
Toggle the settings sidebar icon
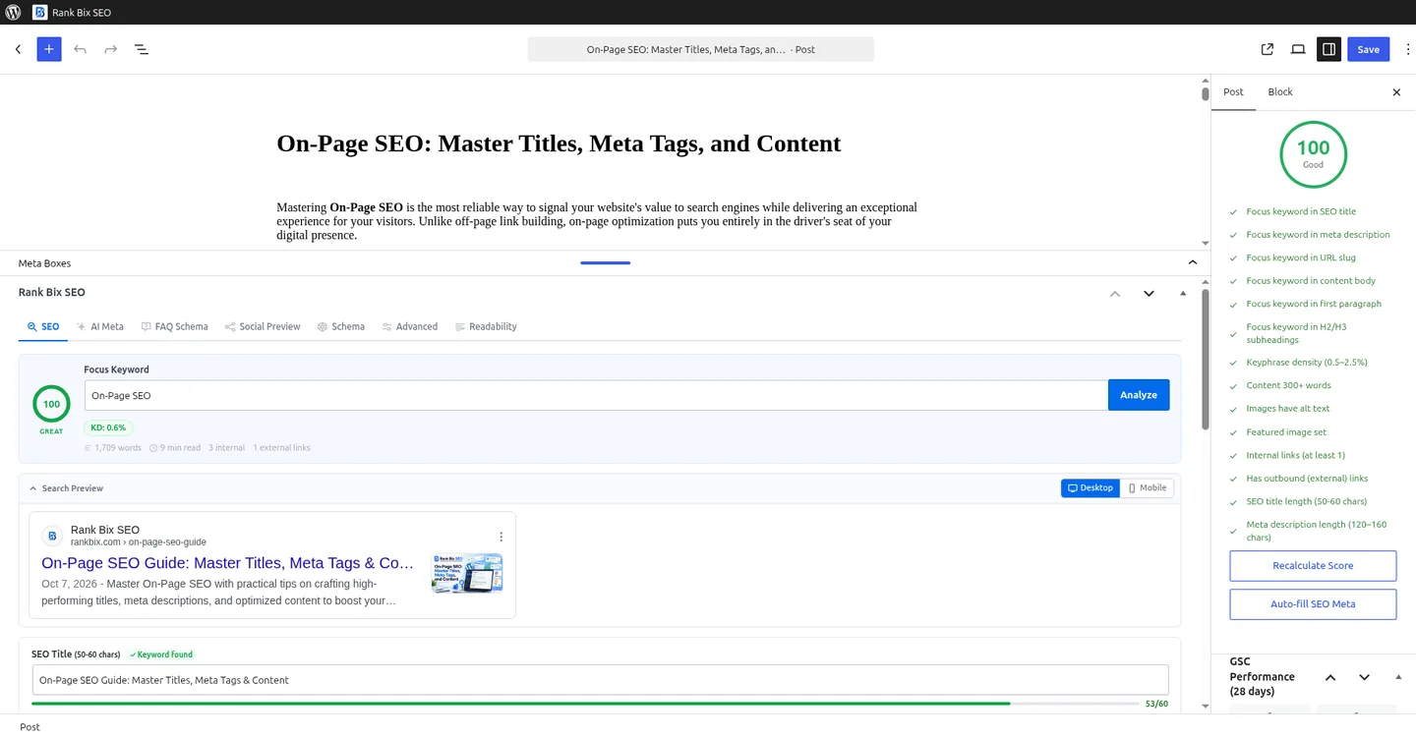tap(1328, 49)
